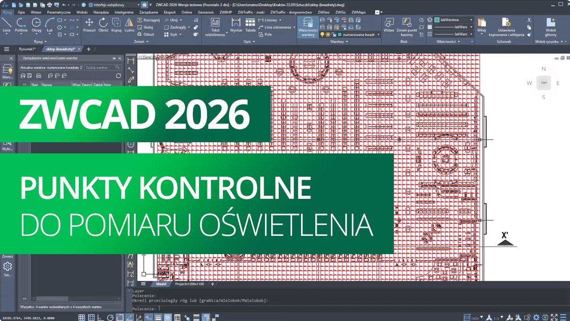This screenshot has width=570, height=321.
Task: Open the Narzędzia ribbon tab
Action: point(101,12)
